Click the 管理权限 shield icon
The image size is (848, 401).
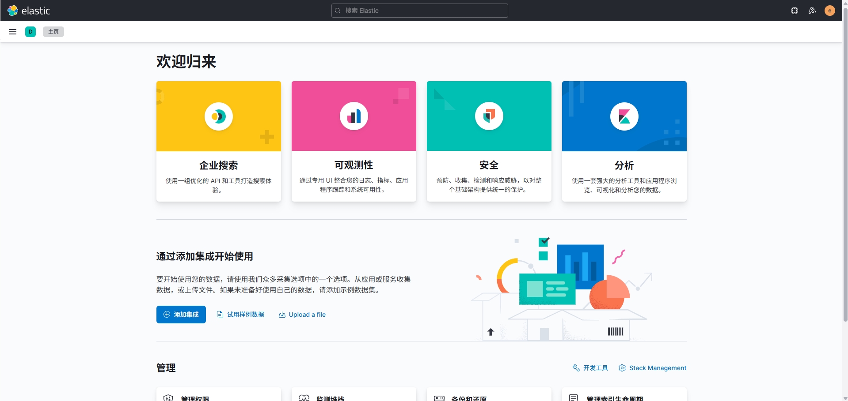[x=169, y=397]
